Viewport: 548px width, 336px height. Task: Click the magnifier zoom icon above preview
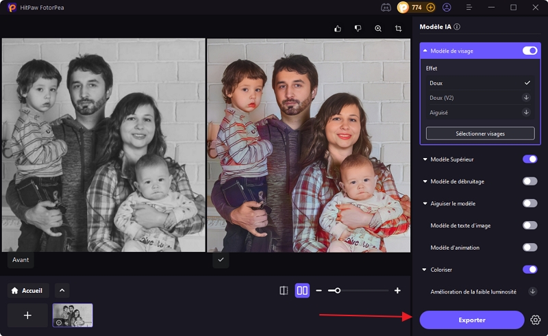click(378, 29)
